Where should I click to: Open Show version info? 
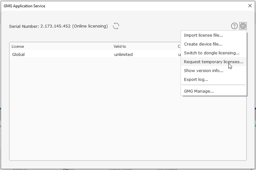(x=214, y=71)
